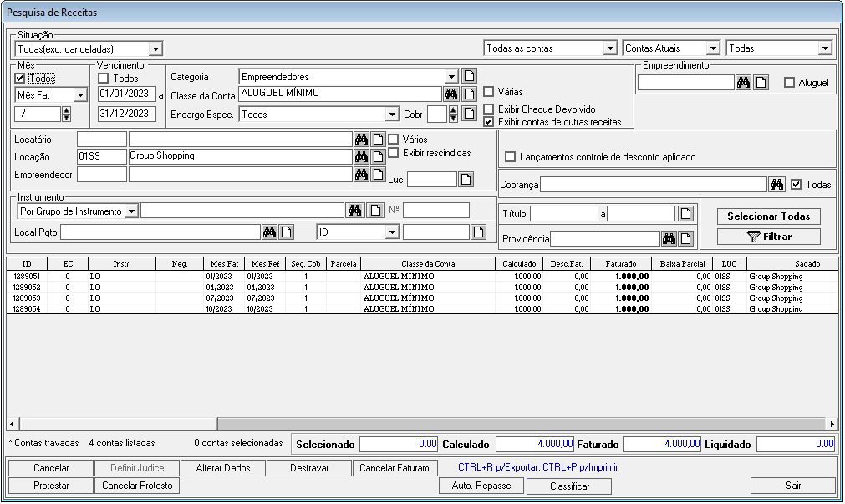Clear Título range using page icon

tap(686, 214)
